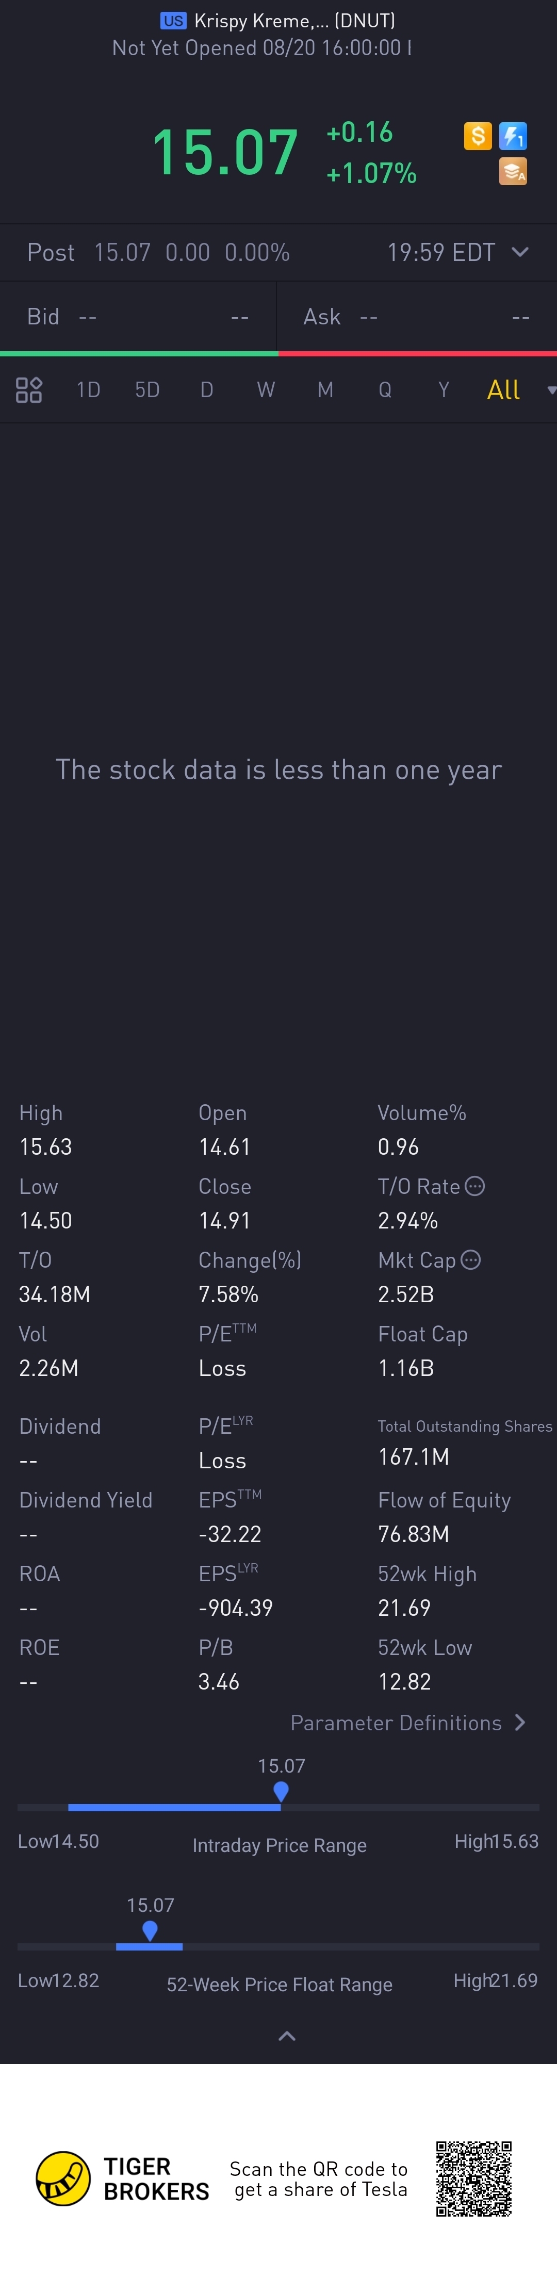Collapse stock details with bottom chevron
The height and width of the screenshot is (2294, 557).
click(x=287, y=2036)
